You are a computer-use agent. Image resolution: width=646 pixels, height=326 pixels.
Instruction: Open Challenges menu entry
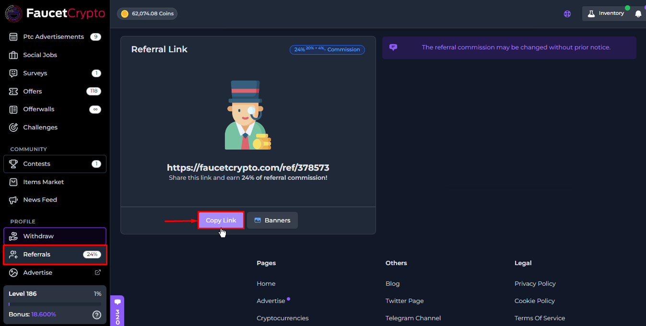(x=55, y=128)
